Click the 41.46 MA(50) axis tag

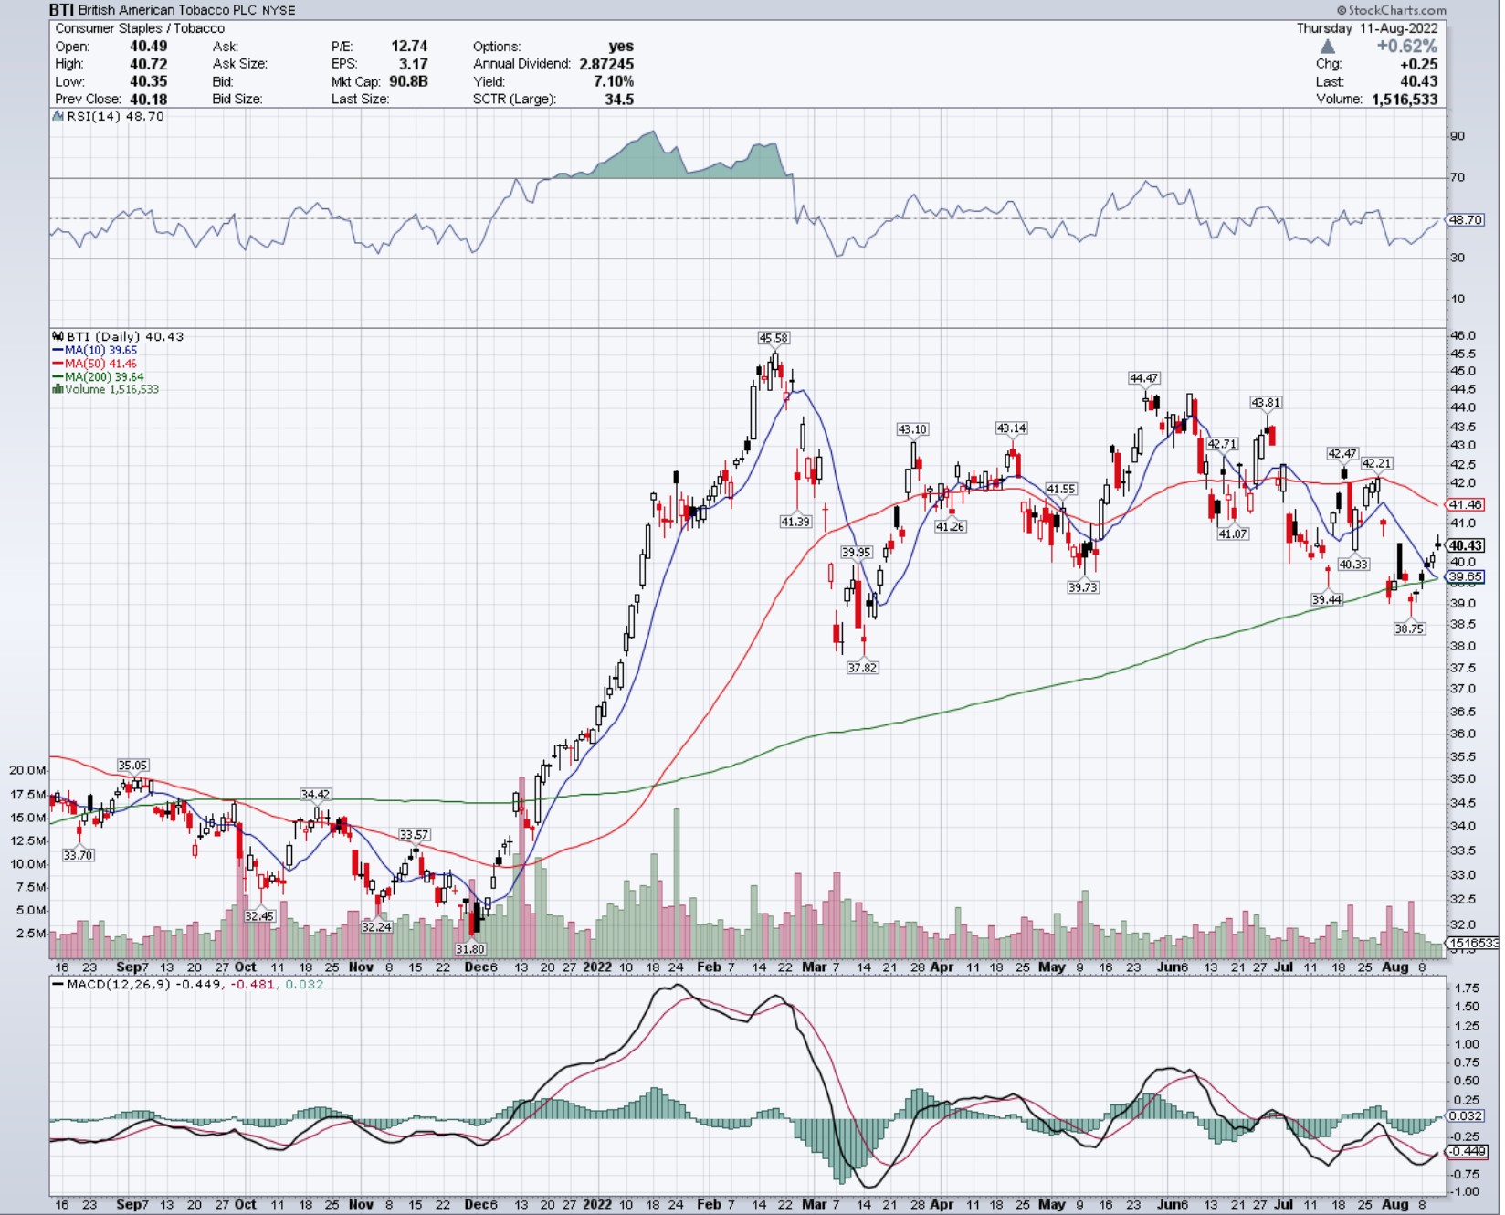(x=1465, y=505)
